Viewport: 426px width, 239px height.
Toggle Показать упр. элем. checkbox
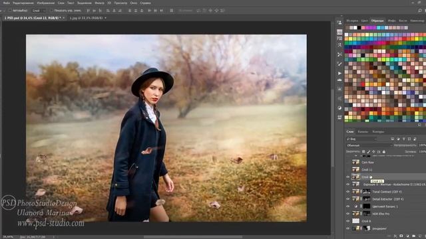click(x=51, y=11)
